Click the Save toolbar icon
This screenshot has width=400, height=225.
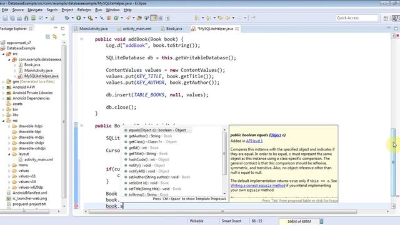tap(5, 18)
